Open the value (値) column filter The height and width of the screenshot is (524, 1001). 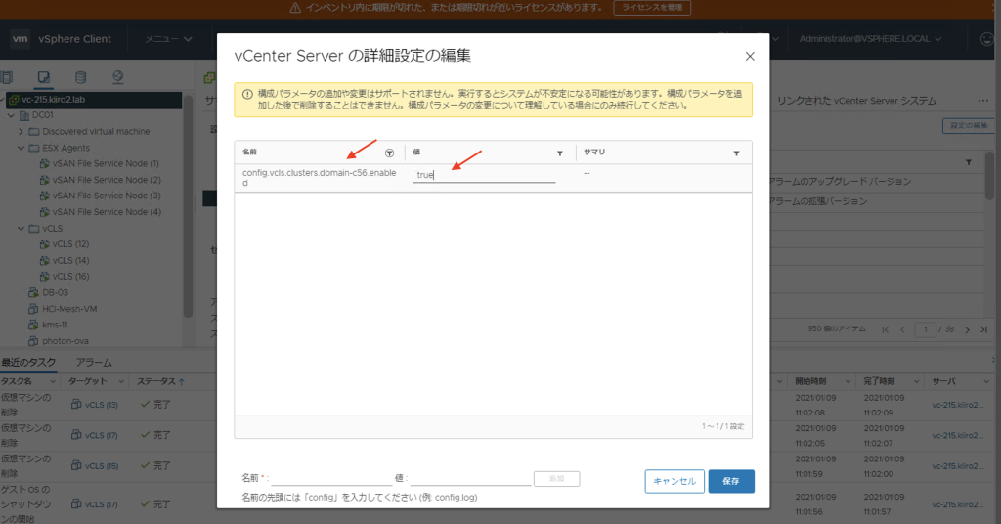coord(560,153)
